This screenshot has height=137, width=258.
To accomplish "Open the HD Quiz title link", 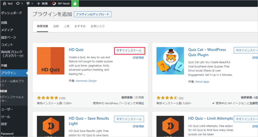I will click(76, 50).
